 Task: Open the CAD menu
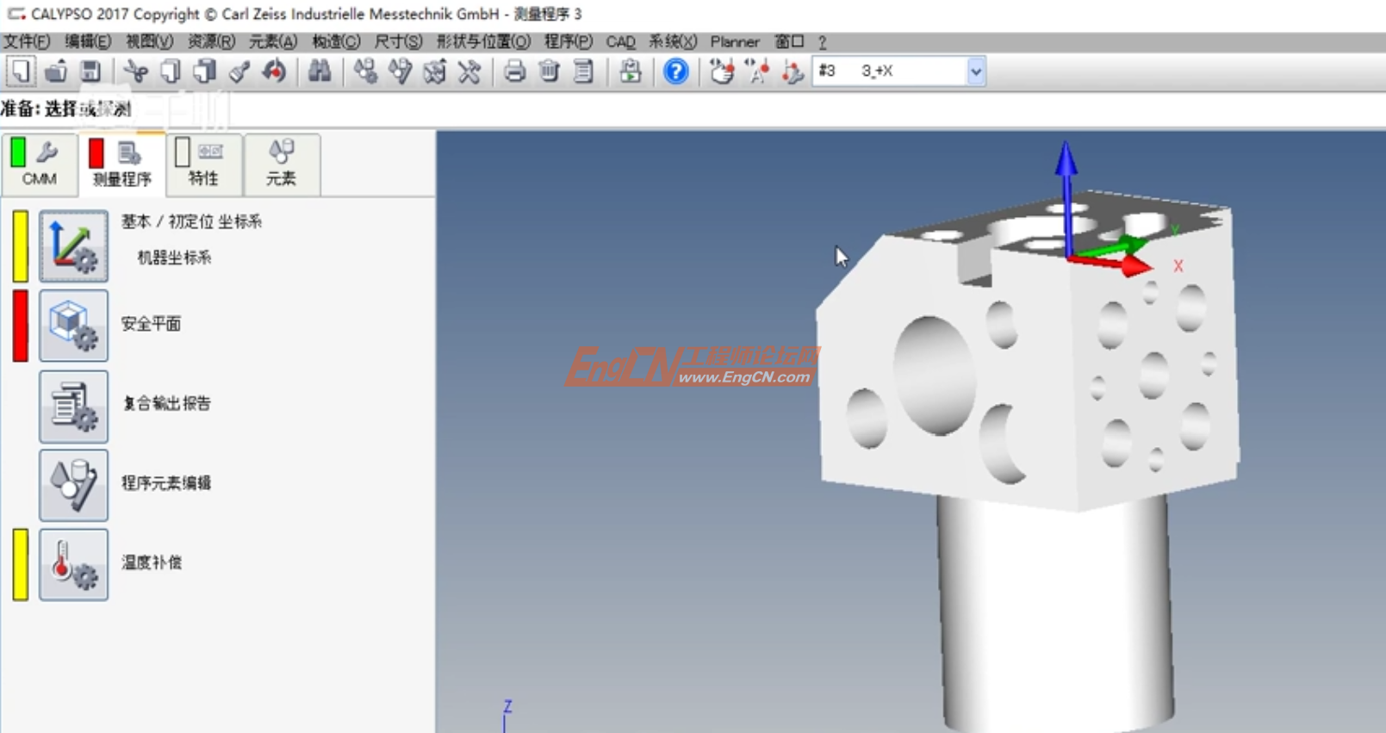620,41
